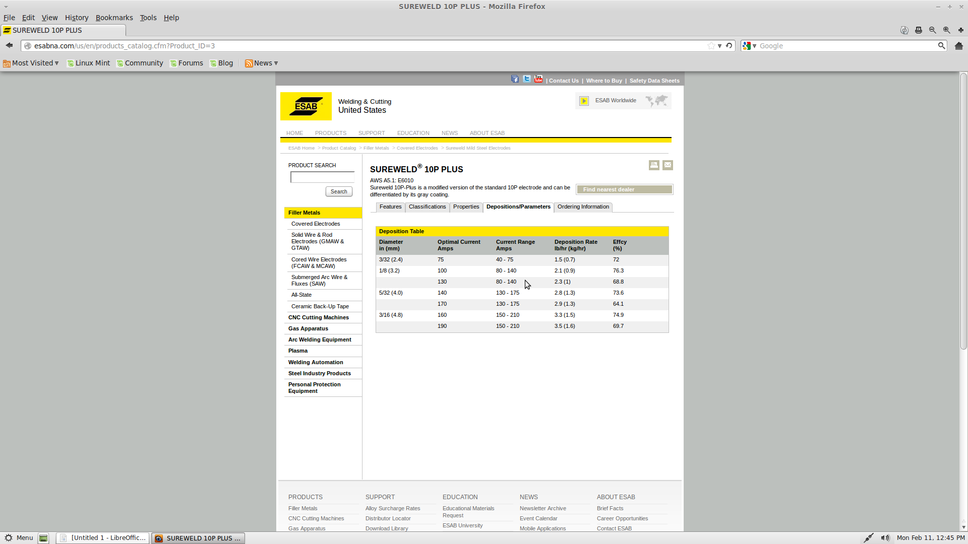
Task: Open the Google search engine selector dropdown
Action: click(750, 46)
